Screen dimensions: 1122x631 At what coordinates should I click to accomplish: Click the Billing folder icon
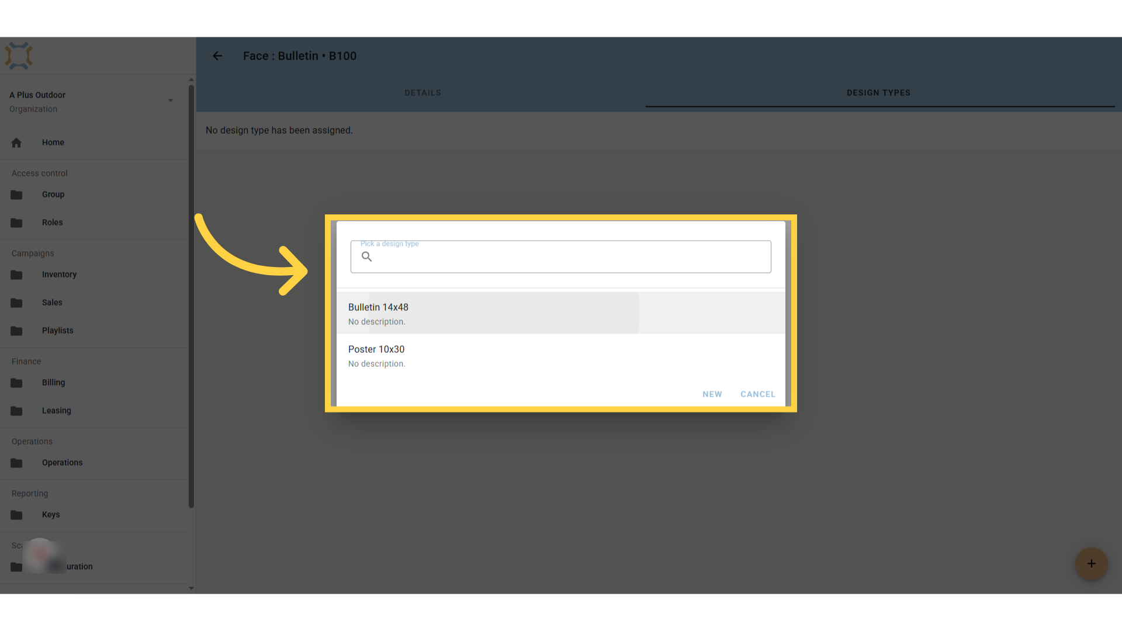click(16, 383)
